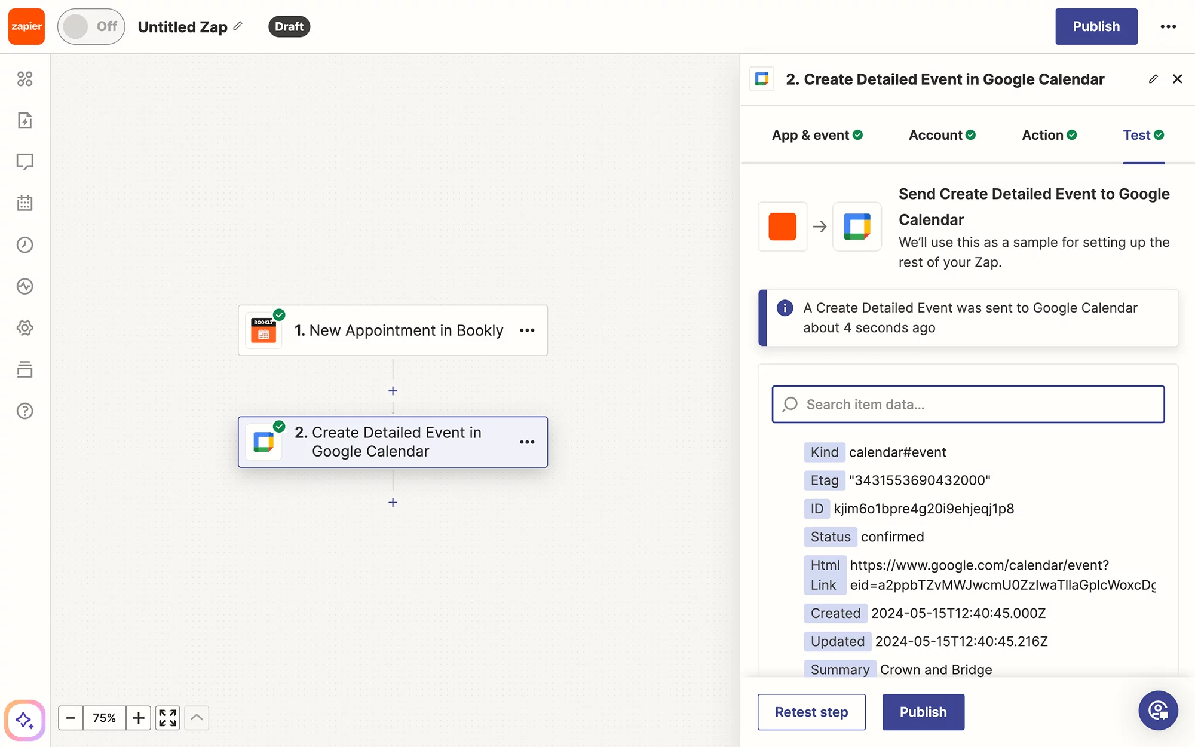Image resolution: width=1195 pixels, height=747 pixels.
Task: Open step 2 Google Calendar options menu
Action: tap(527, 442)
